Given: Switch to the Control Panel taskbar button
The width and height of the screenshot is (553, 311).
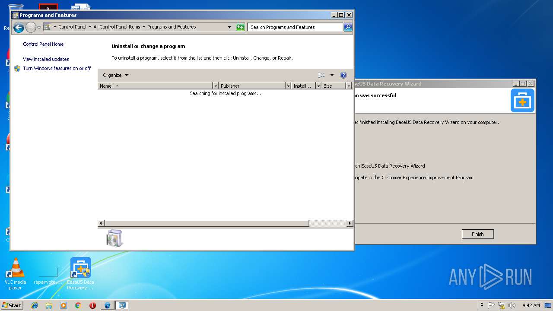Looking at the screenshot, I should [x=122, y=305].
